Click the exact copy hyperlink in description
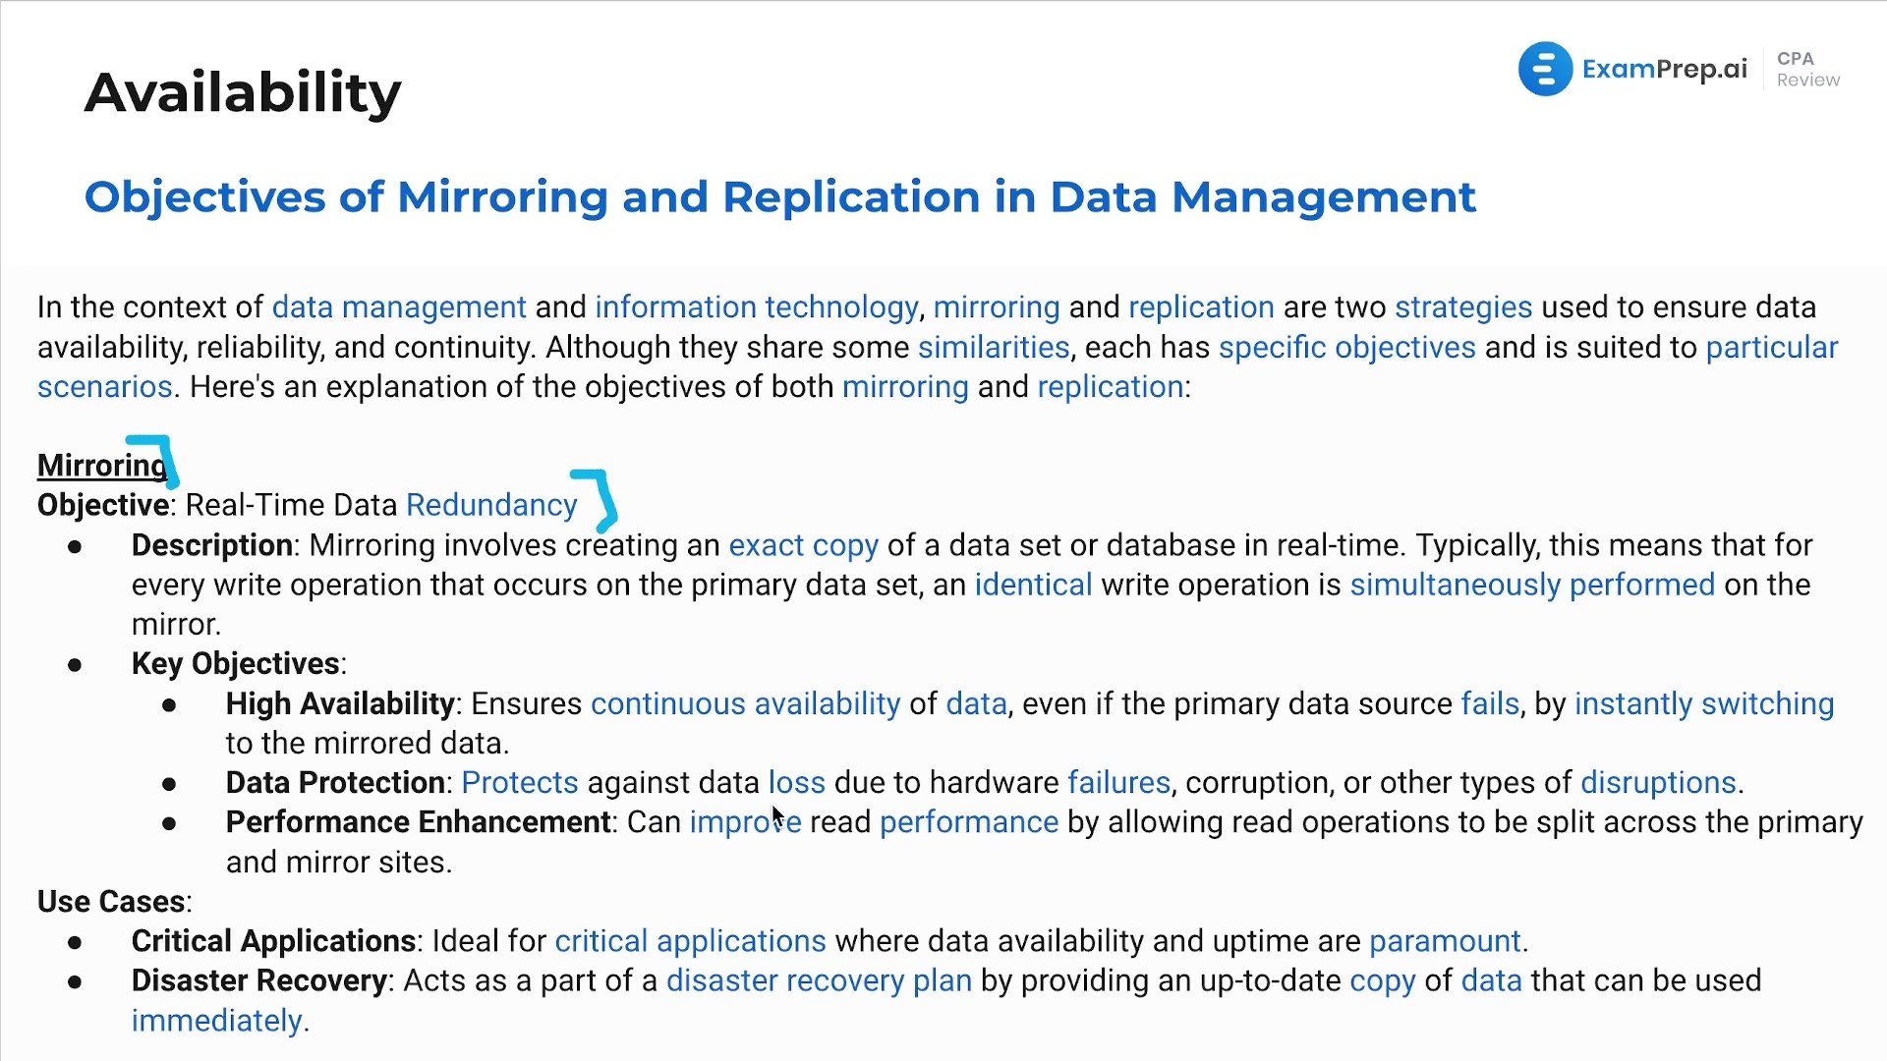 (802, 544)
